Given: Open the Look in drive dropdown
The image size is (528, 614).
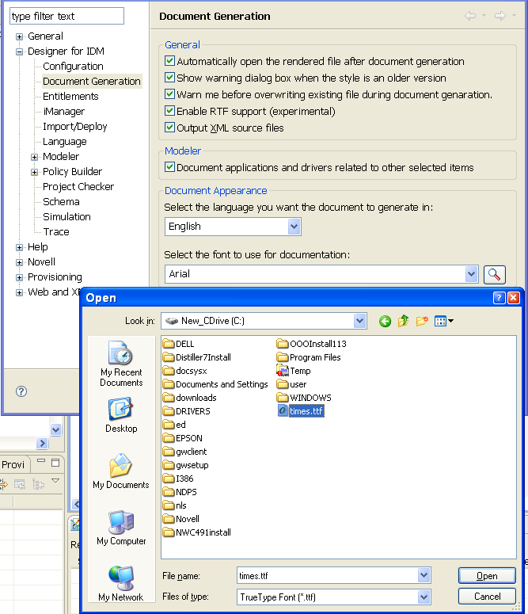Looking at the screenshot, I should click(x=359, y=321).
